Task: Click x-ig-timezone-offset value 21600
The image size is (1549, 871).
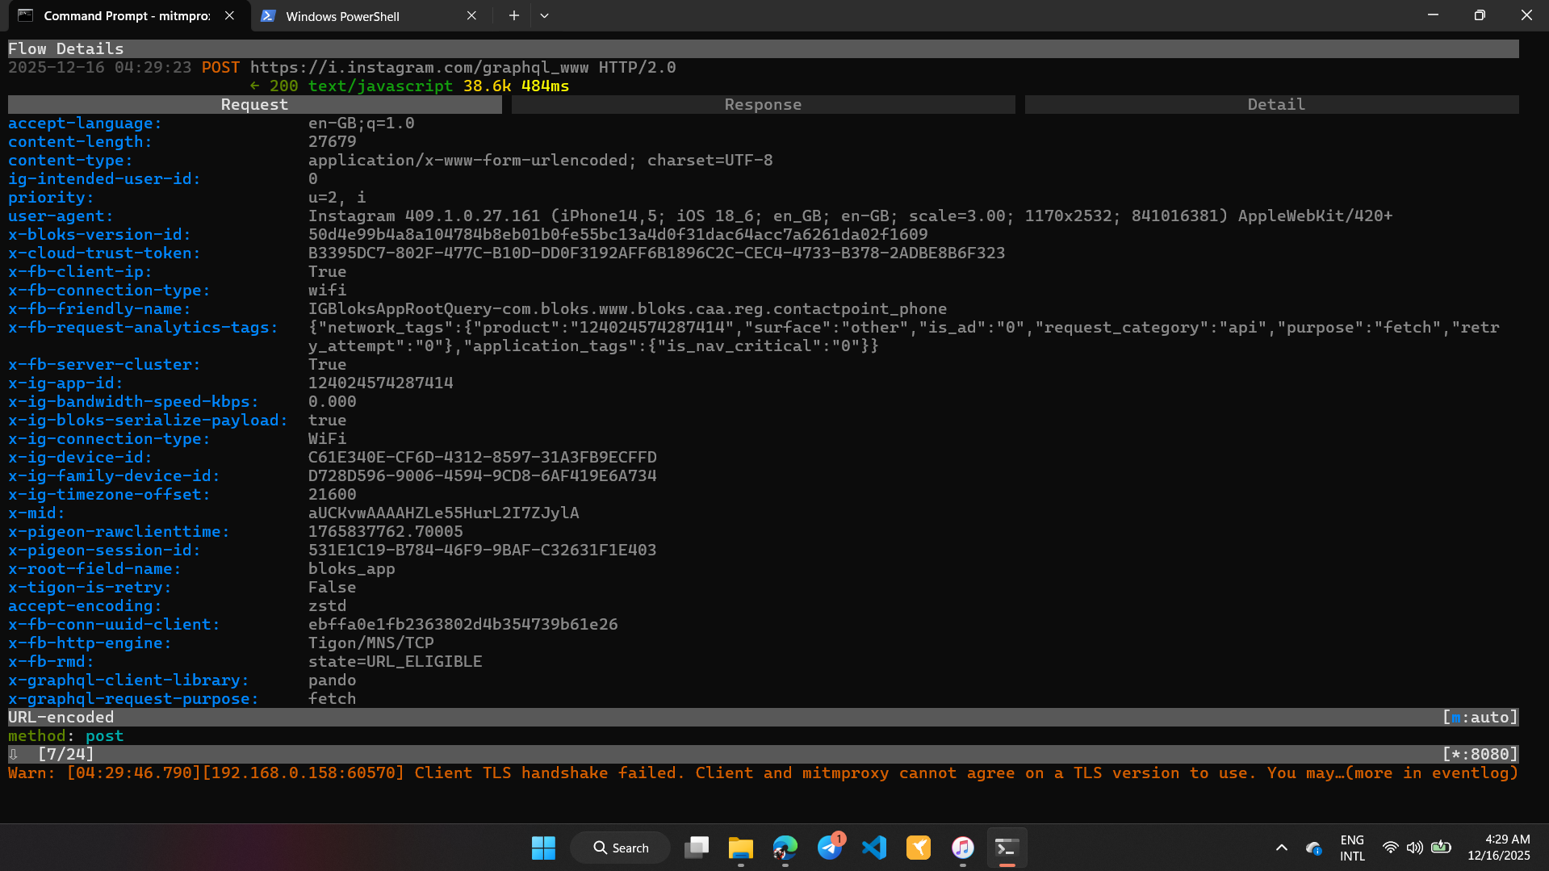Action: (333, 495)
